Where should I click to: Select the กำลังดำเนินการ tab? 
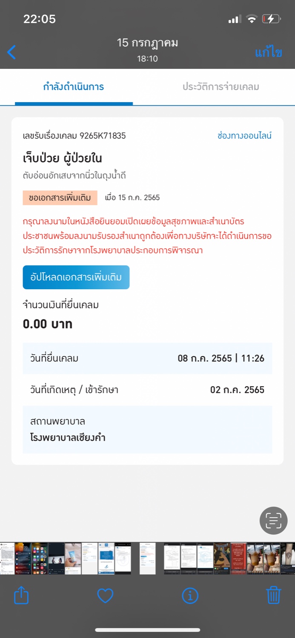[x=74, y=87]
